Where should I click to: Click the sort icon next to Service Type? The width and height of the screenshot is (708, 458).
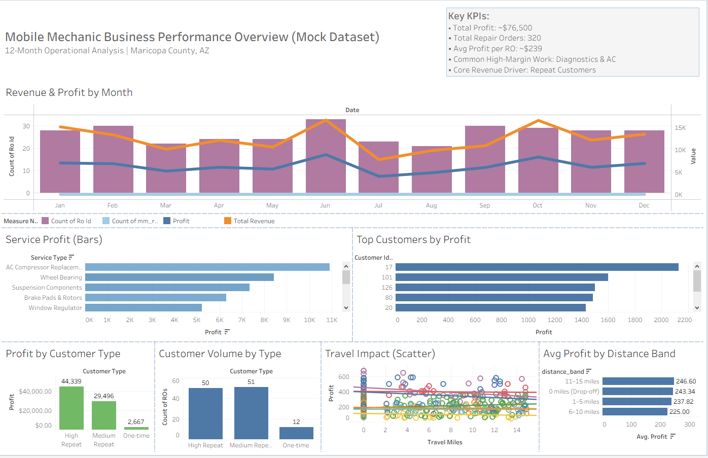73,257
